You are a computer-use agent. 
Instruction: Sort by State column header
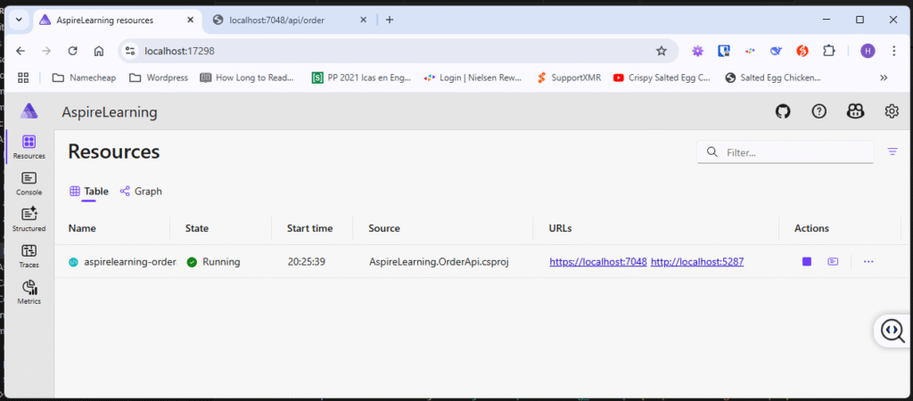click(x=197, y=228)
